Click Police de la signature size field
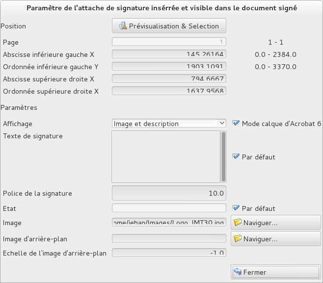This screenshot has width=323, height=283. [169, 193]
